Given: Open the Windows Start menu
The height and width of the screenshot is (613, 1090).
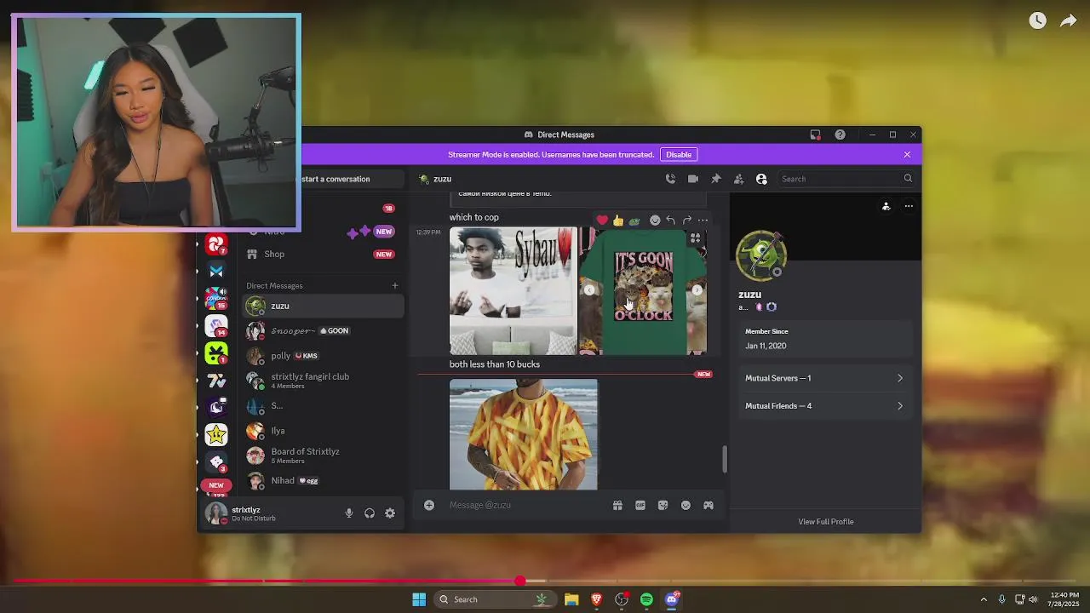Looking at the screenshot, I should pyautogui.click(x=419, y=599).
